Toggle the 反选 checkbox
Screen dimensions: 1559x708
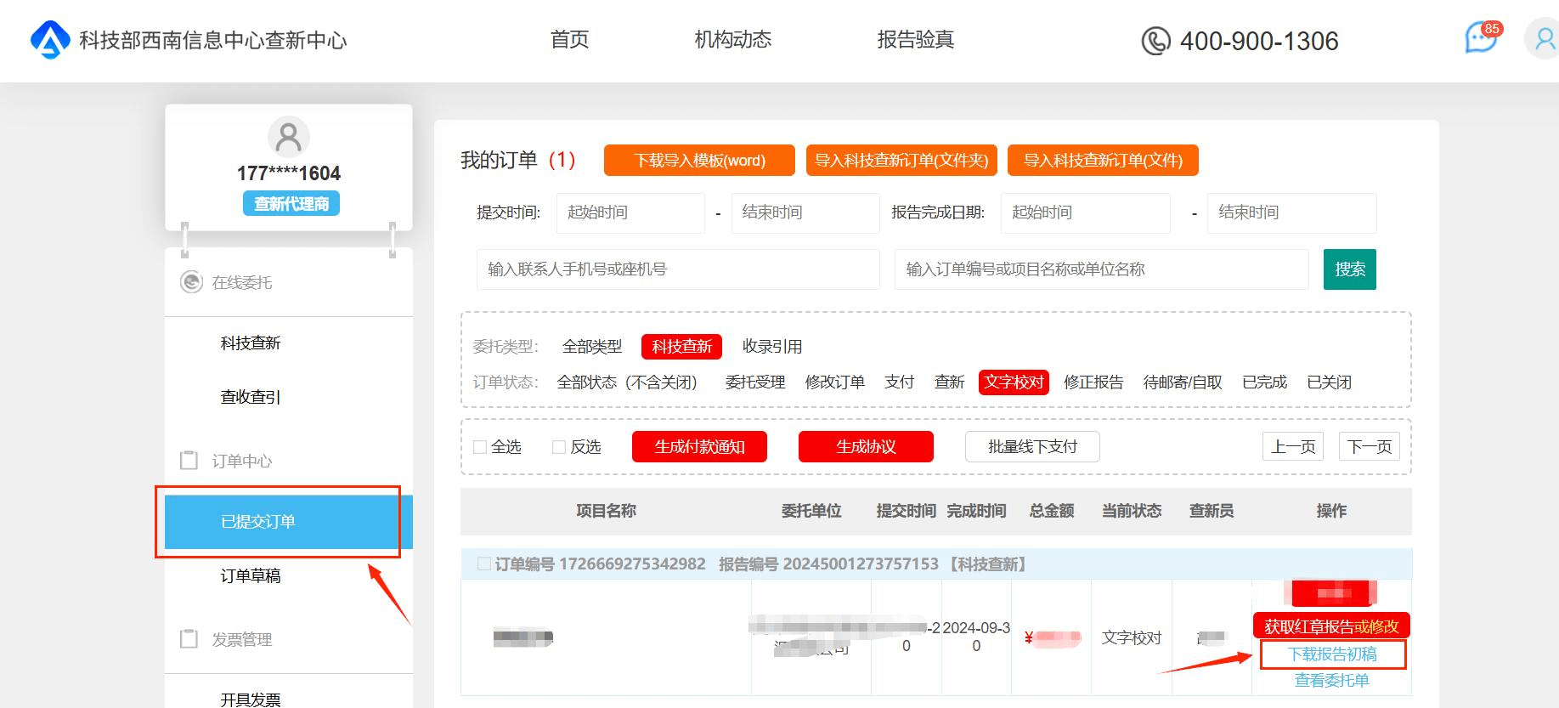click(559, 447)
